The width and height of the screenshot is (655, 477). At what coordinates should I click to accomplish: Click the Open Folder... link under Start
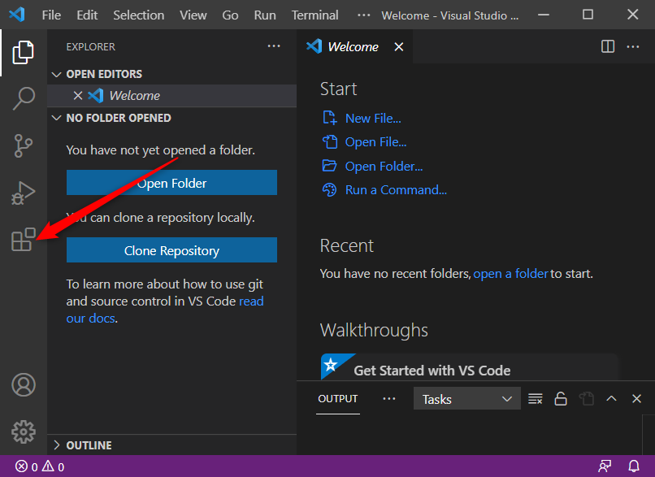[x=384, y=167]
